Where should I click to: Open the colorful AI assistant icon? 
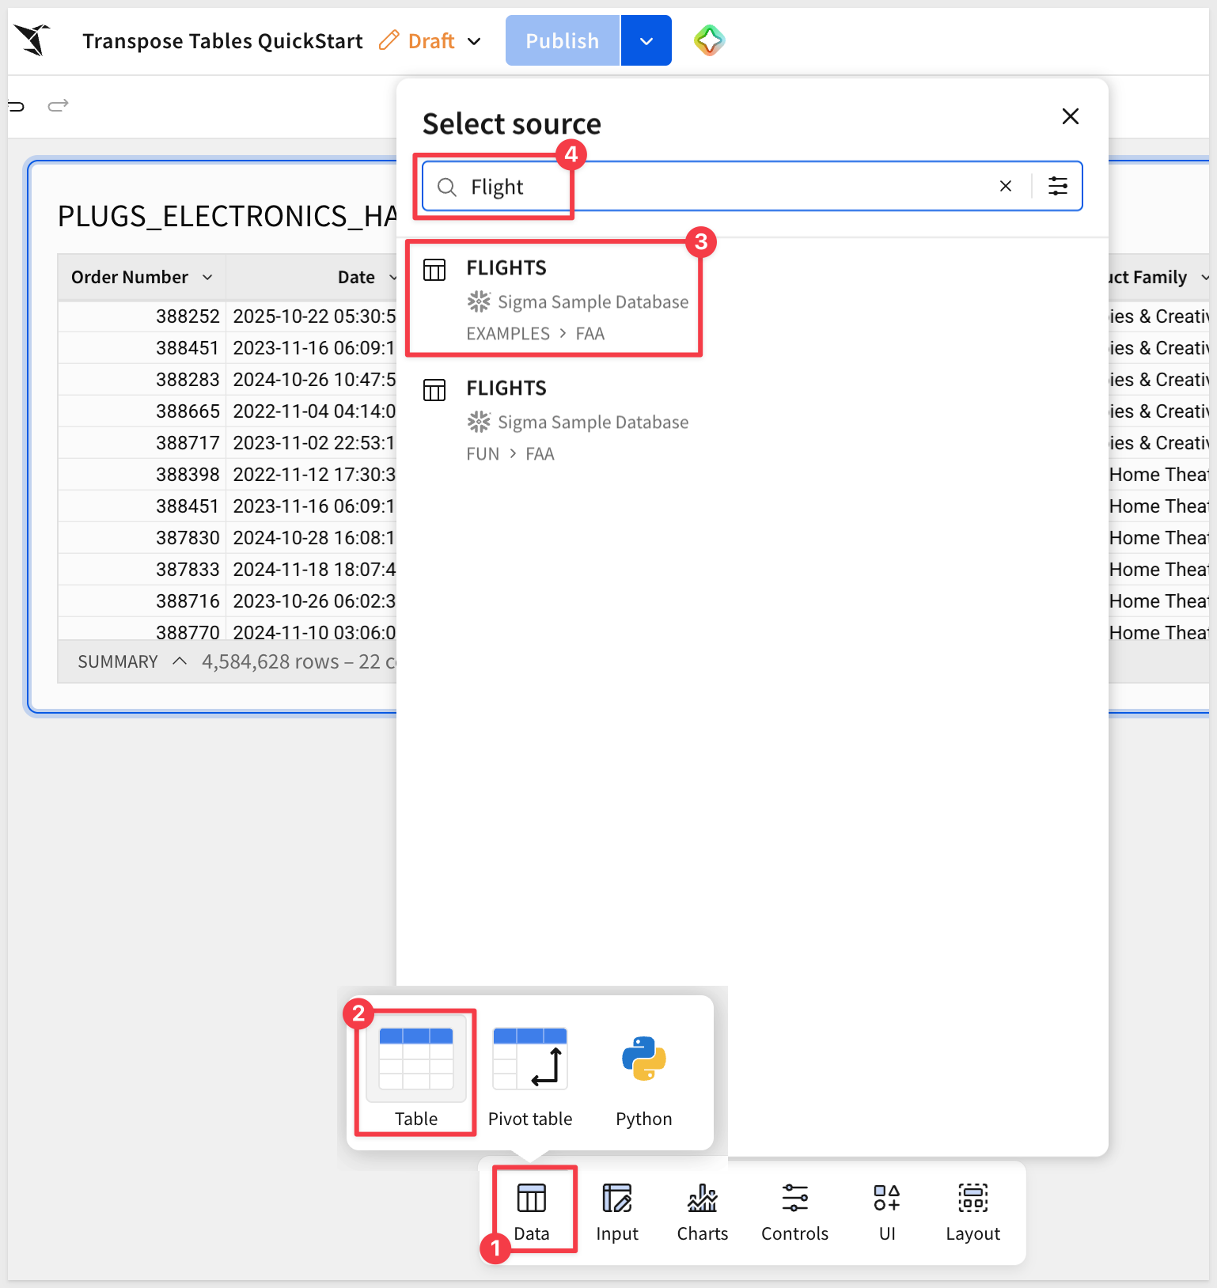tap(709, 40)
